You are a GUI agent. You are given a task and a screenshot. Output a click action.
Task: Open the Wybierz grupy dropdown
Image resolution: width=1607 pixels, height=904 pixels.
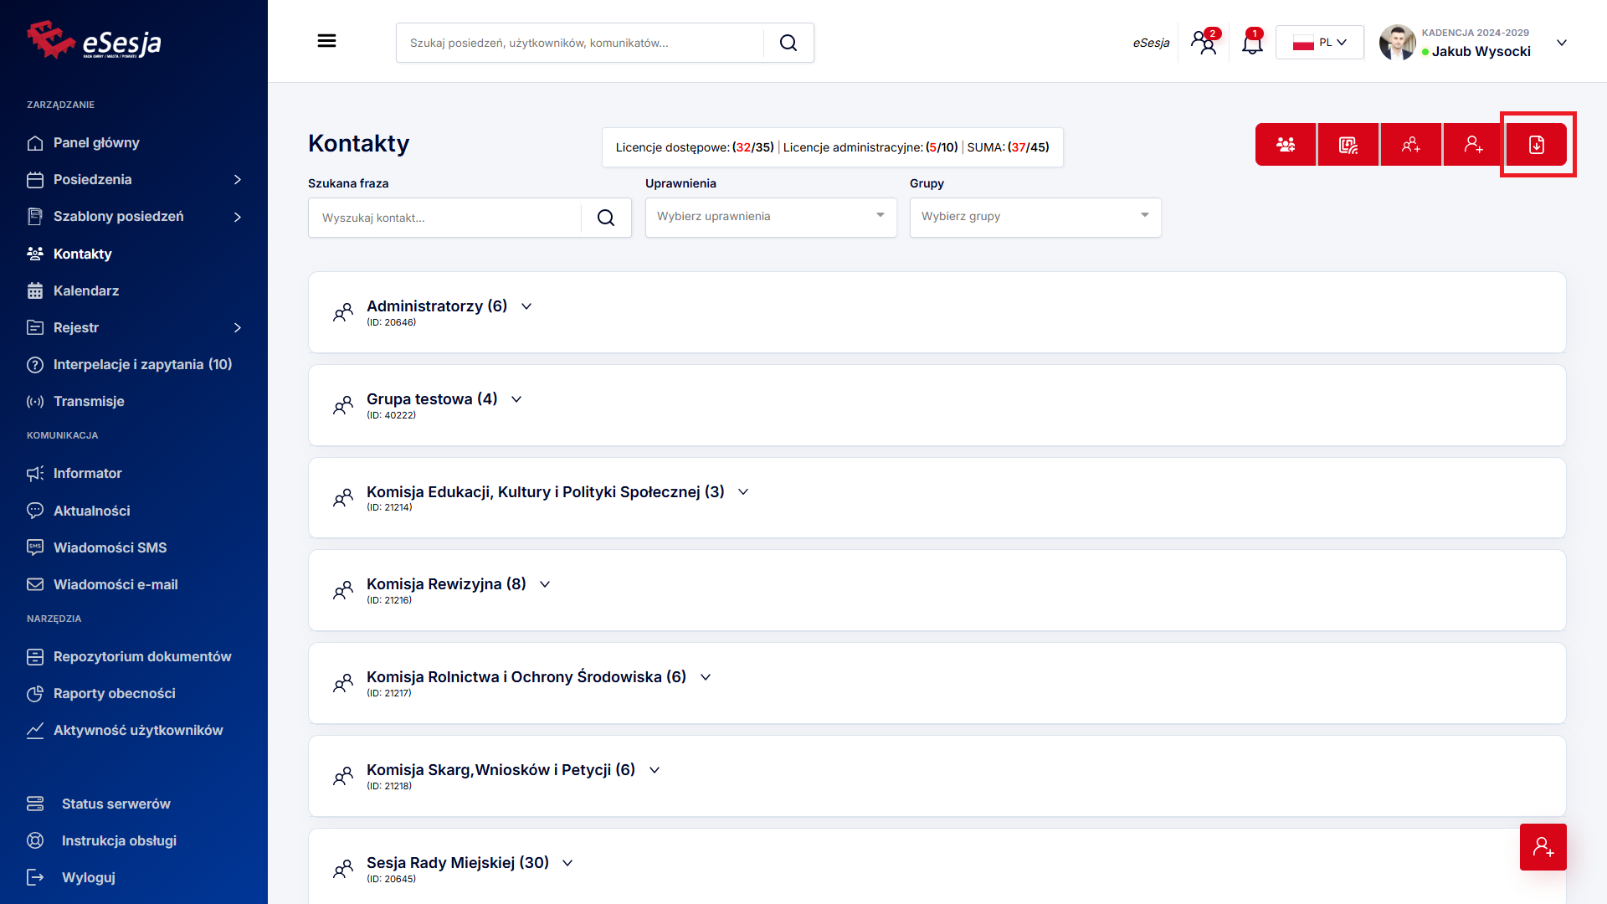pos(1035,217)
